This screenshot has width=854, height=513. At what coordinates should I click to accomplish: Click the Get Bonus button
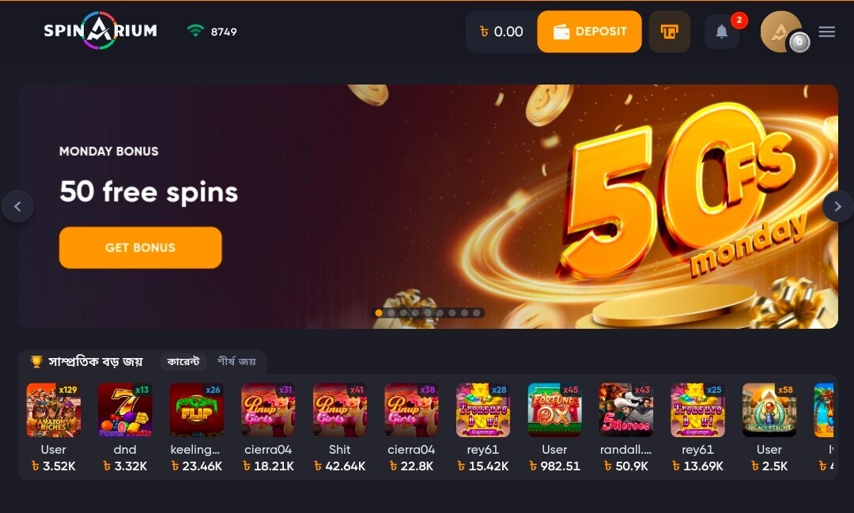[x=141, y=247]
